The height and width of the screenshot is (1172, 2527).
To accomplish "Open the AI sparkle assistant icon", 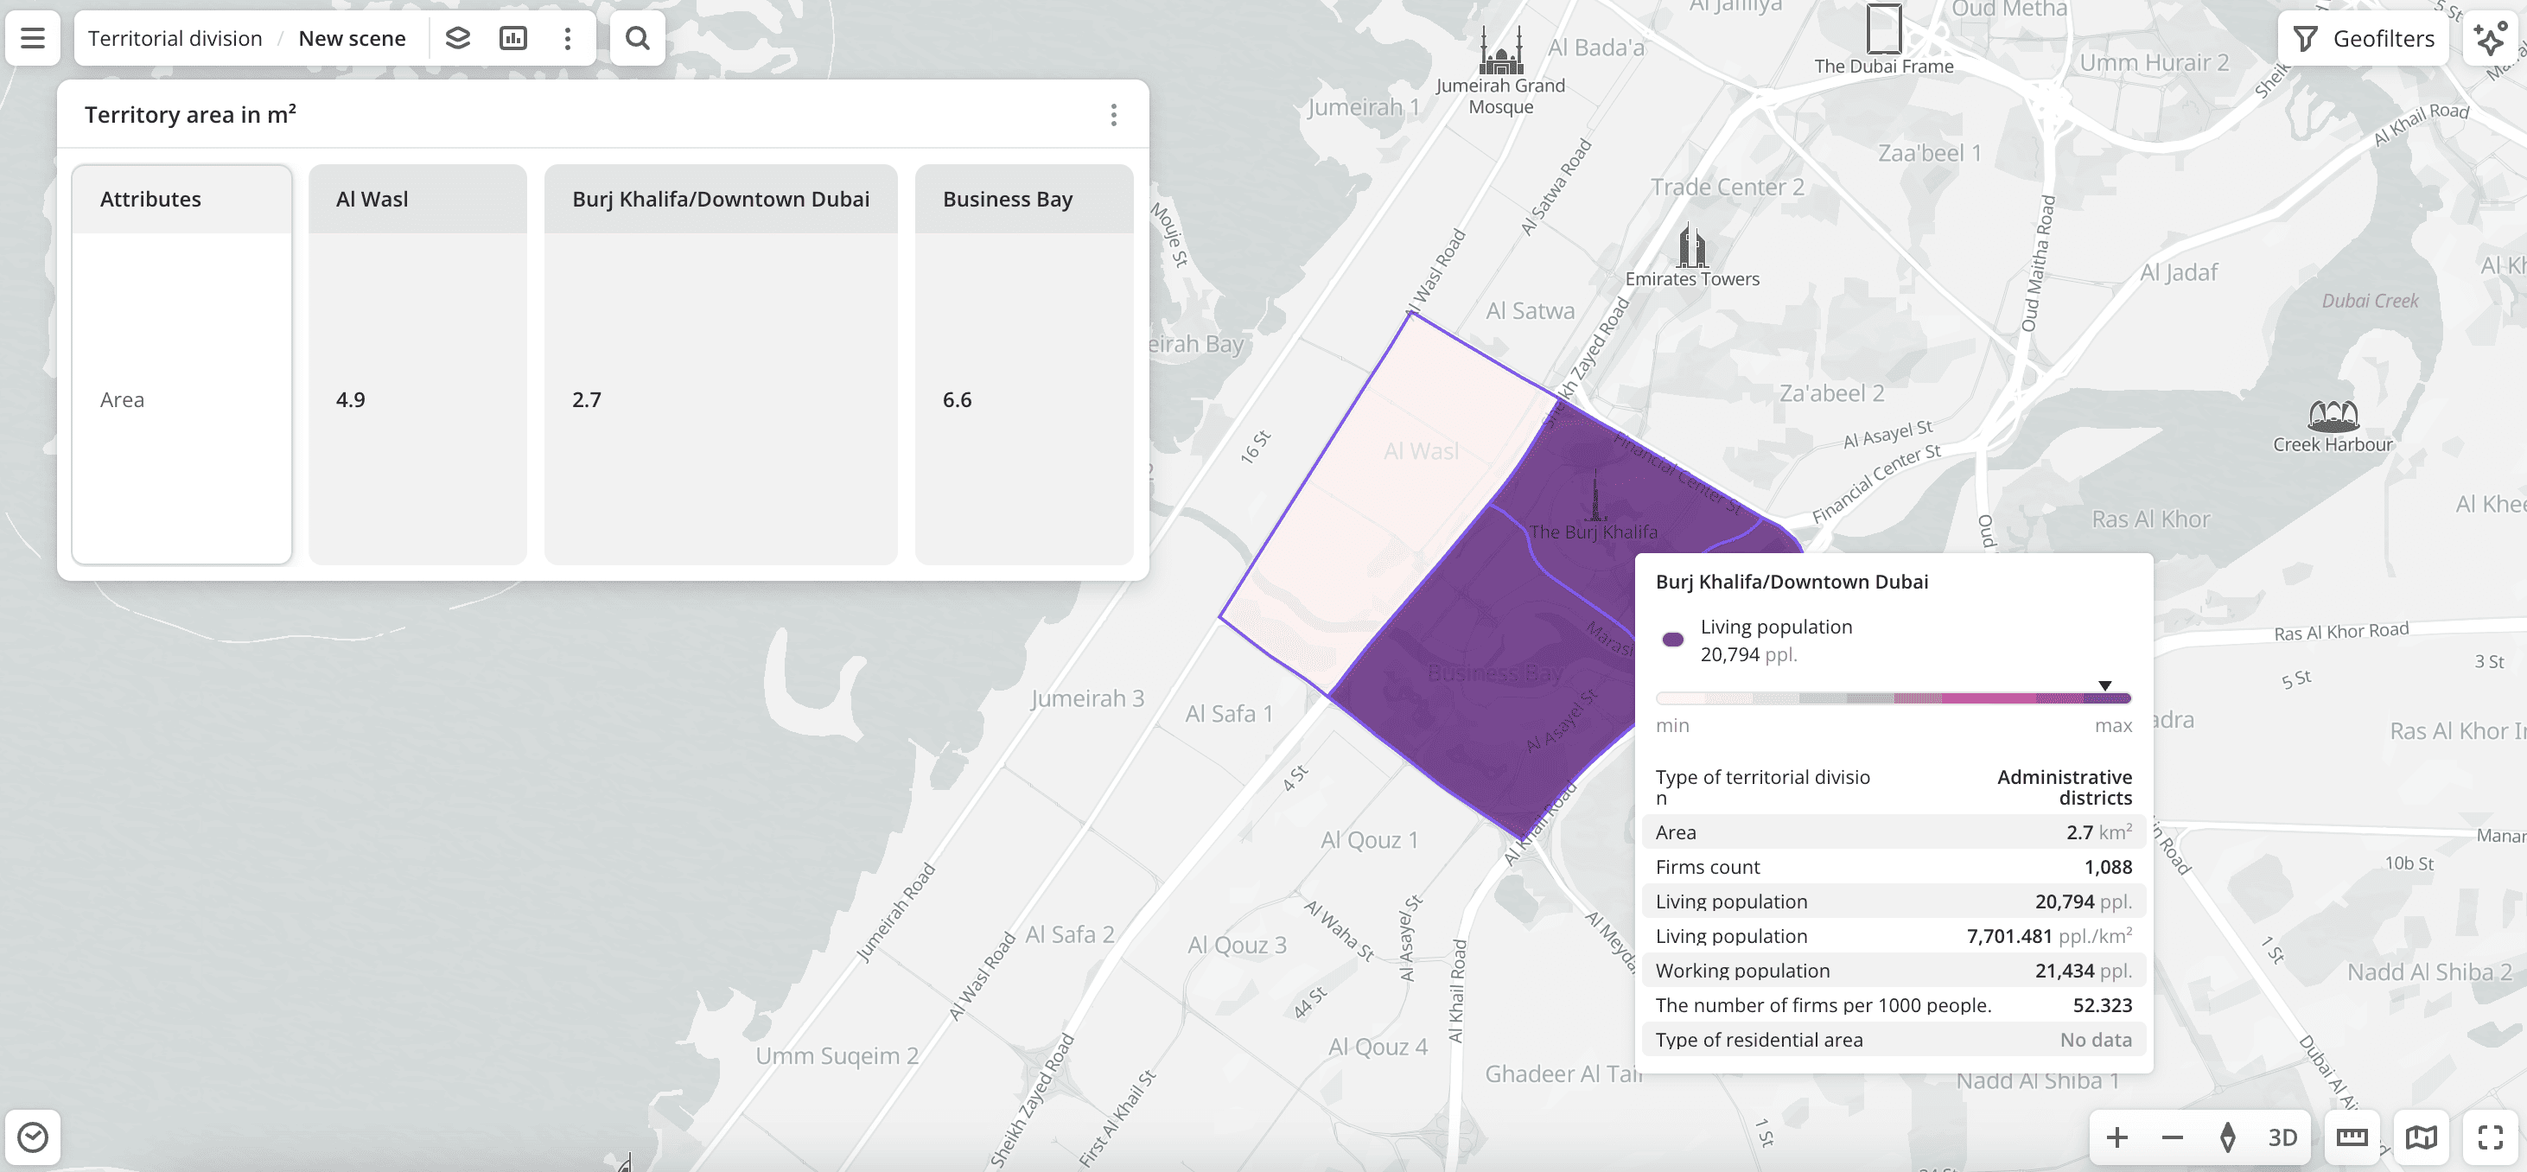I will click(2492, 38).
